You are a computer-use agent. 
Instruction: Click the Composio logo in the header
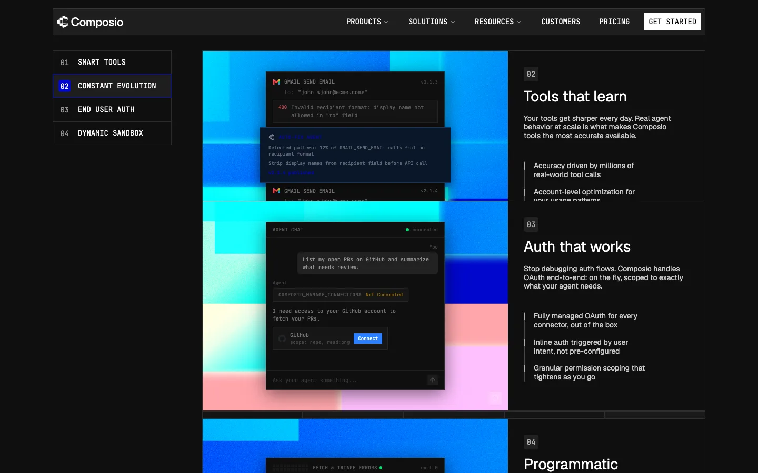tap(90, 22)
